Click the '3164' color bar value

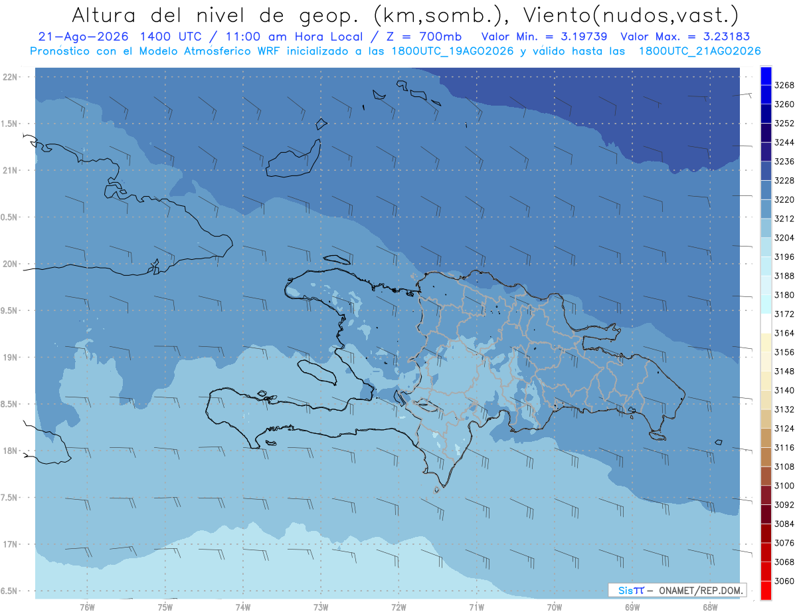[x=784, y=333]
